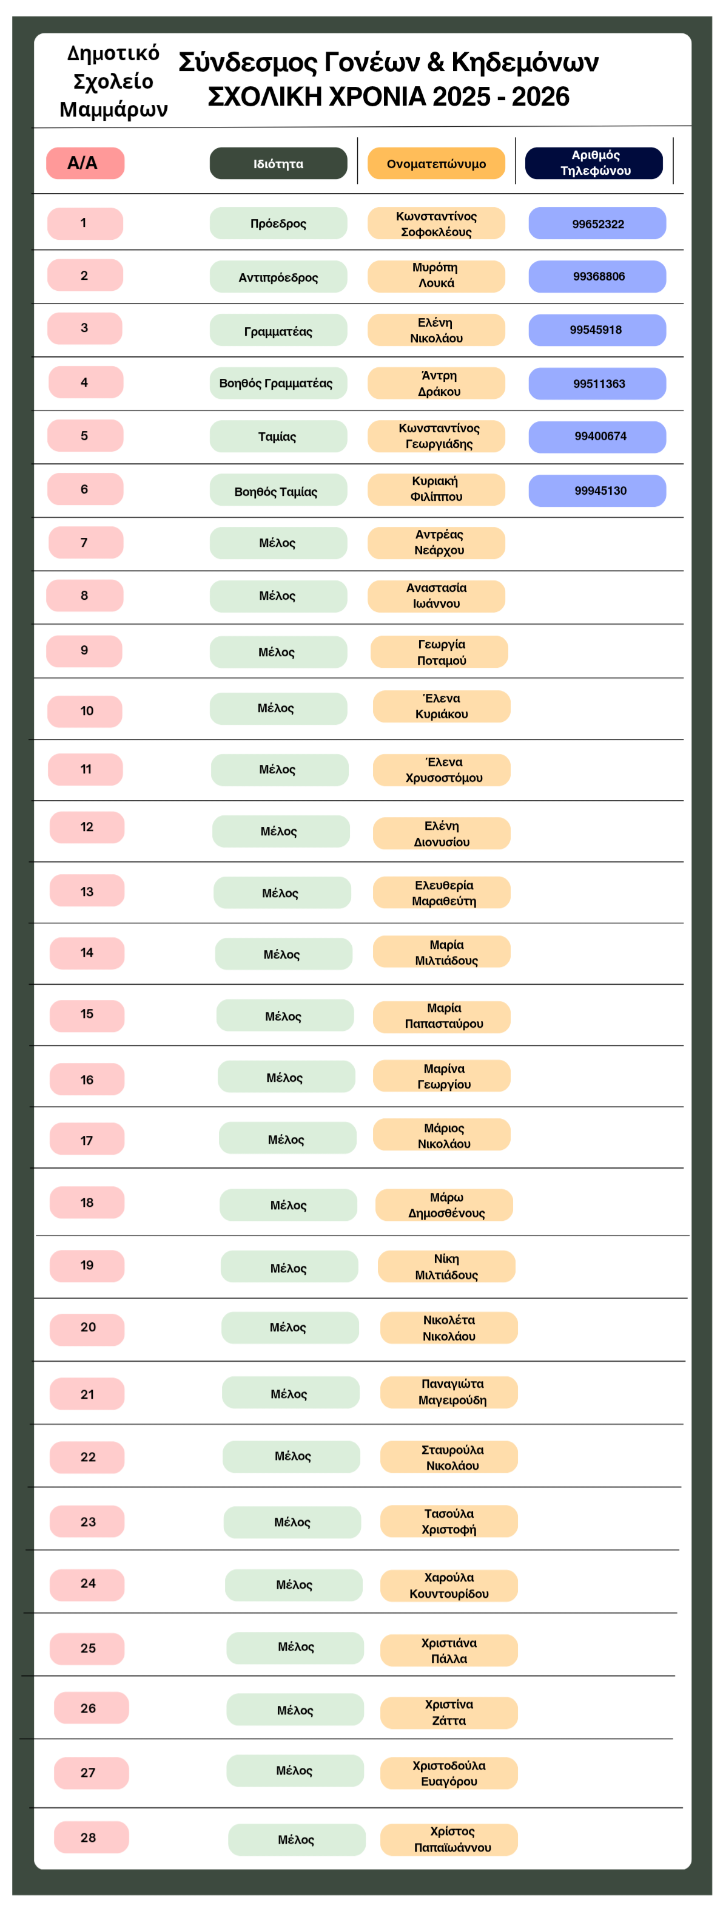Select the name Ελένη Νικολάου
The height and width of the screenshot is (1905, 723).
coord(435,331)
